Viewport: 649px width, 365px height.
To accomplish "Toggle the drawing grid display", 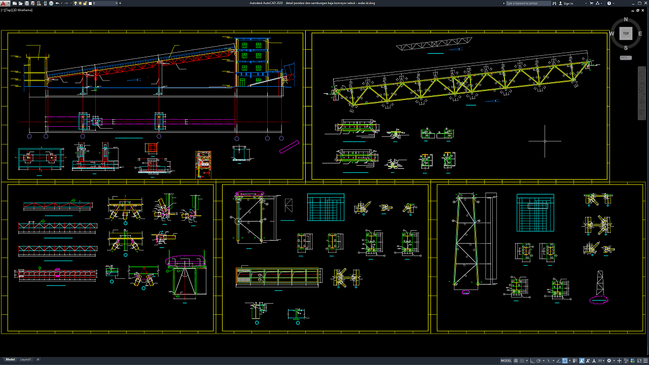I will pyautogui.click(x=516, y=360).
